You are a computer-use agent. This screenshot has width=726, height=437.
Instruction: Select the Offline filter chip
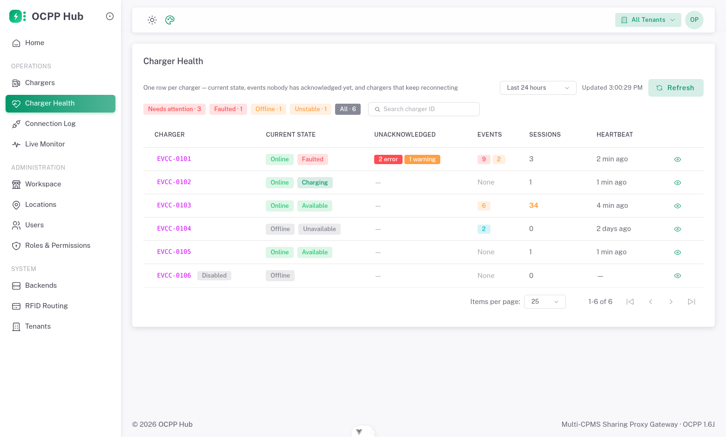click(269, 109)
